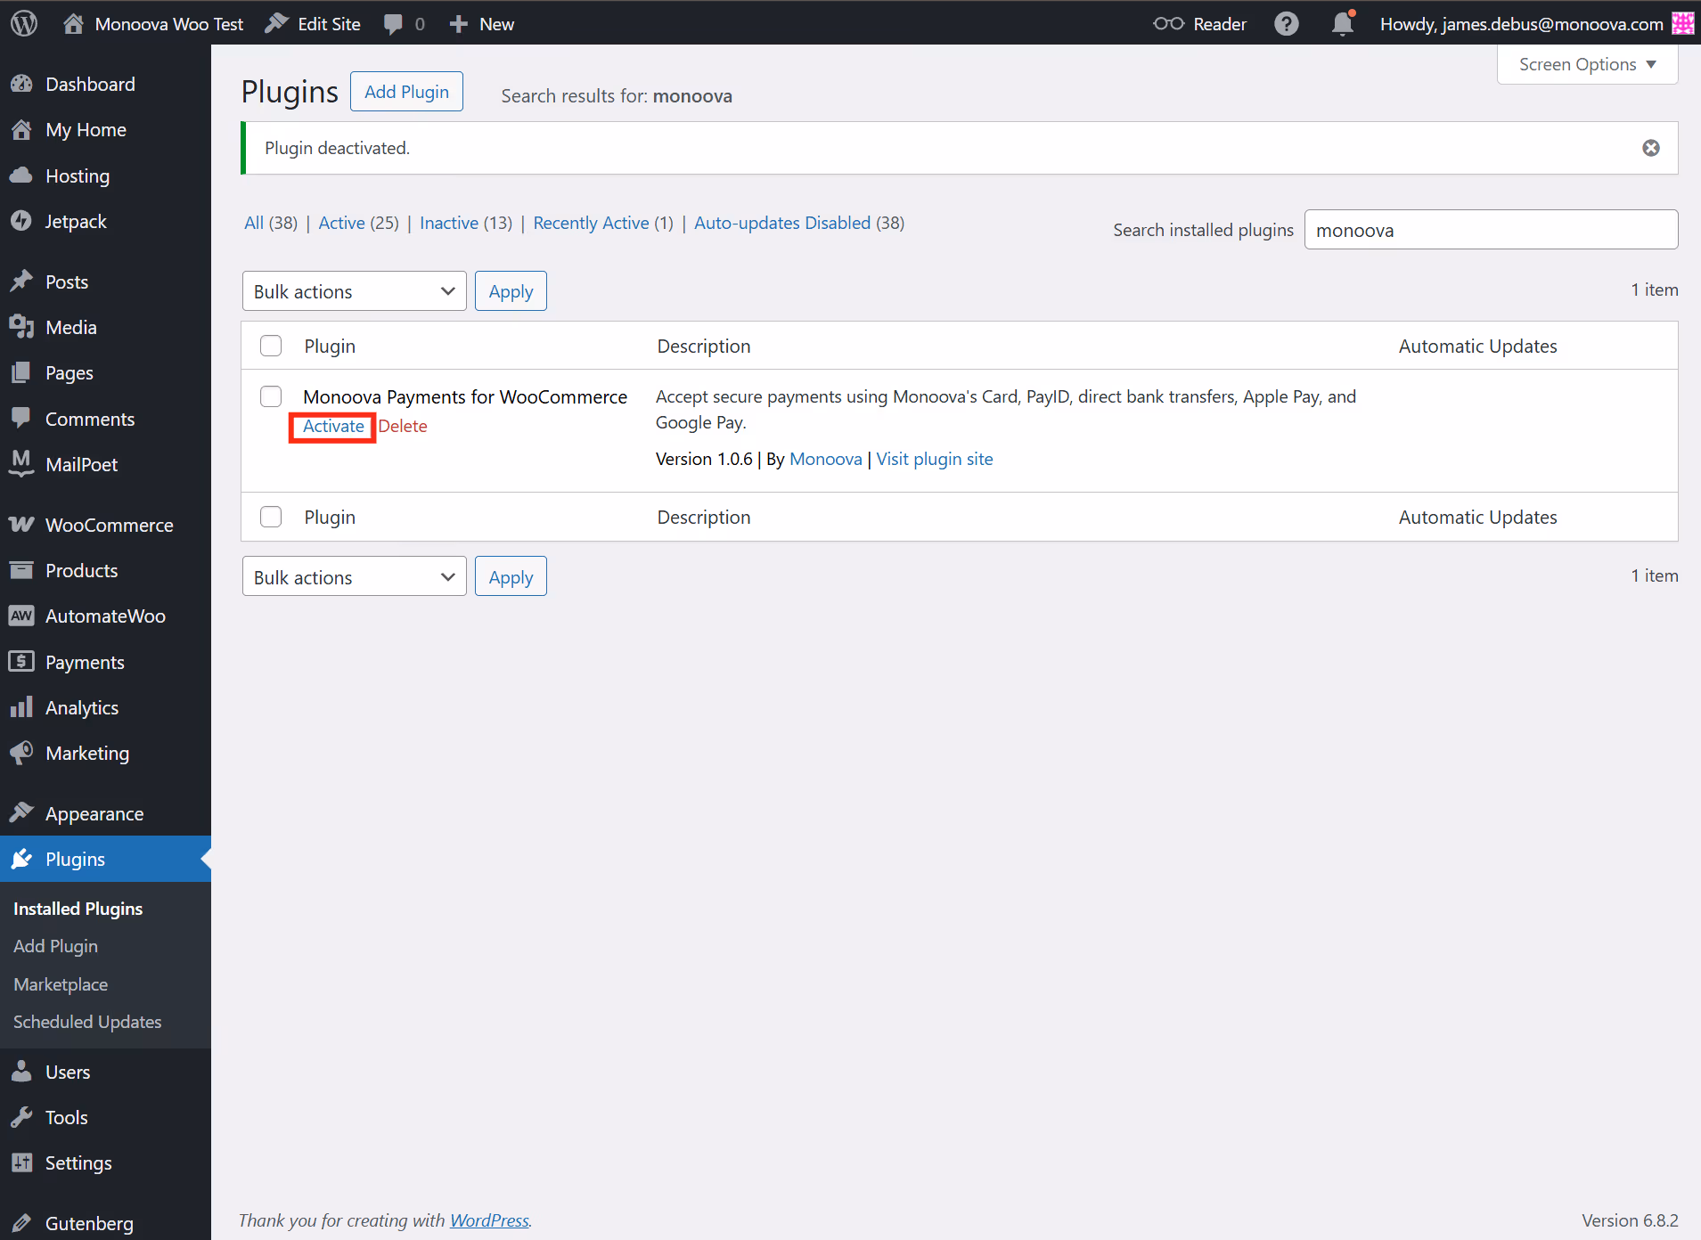Filter by Inactive (13) plugins
The width and height of the screenshot is (1701, 1240).
[x=466, y=223]
